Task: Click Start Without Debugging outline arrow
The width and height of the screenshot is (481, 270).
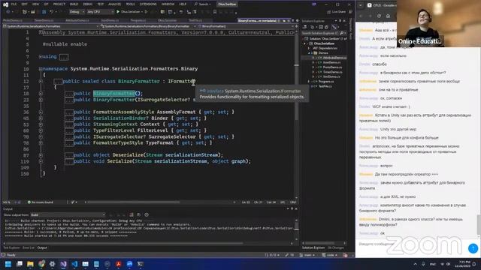Action: tap(147, 12)
